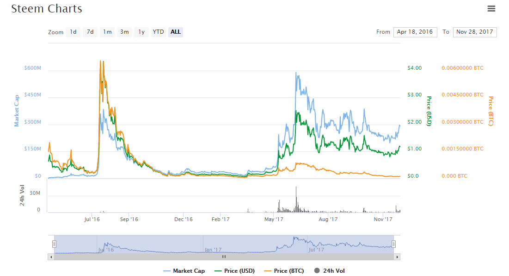Set zoom to 1y

[x=141, y=32]
